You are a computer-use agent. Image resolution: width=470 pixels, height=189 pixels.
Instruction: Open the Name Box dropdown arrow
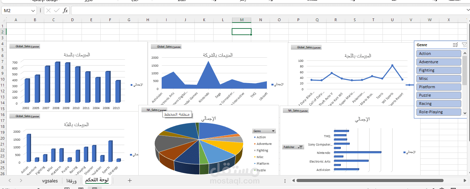click(33, 11)
